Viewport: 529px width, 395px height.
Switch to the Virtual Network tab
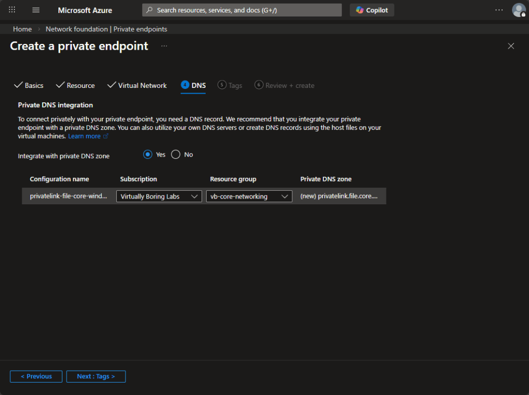click(x=137, y=85)
